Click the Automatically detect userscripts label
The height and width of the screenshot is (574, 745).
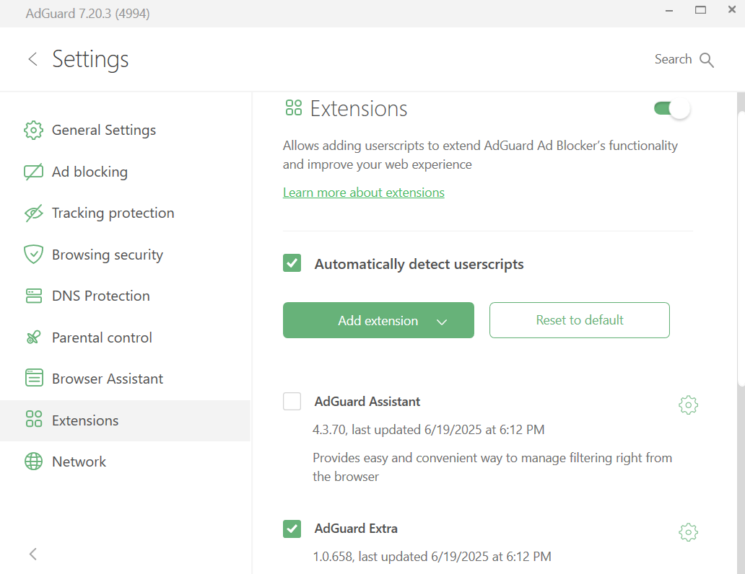(419, 264)
